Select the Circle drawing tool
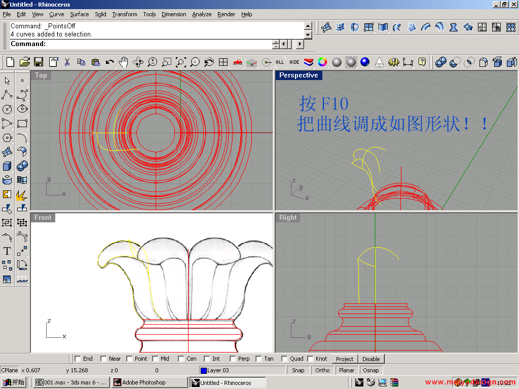This screenshot has width=519, height=389. coord(7,109)
